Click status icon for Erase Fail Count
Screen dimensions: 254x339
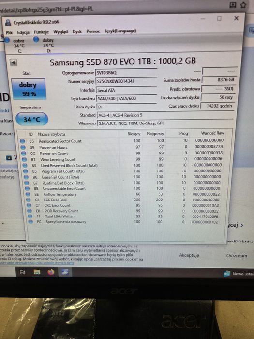(26, 177)
